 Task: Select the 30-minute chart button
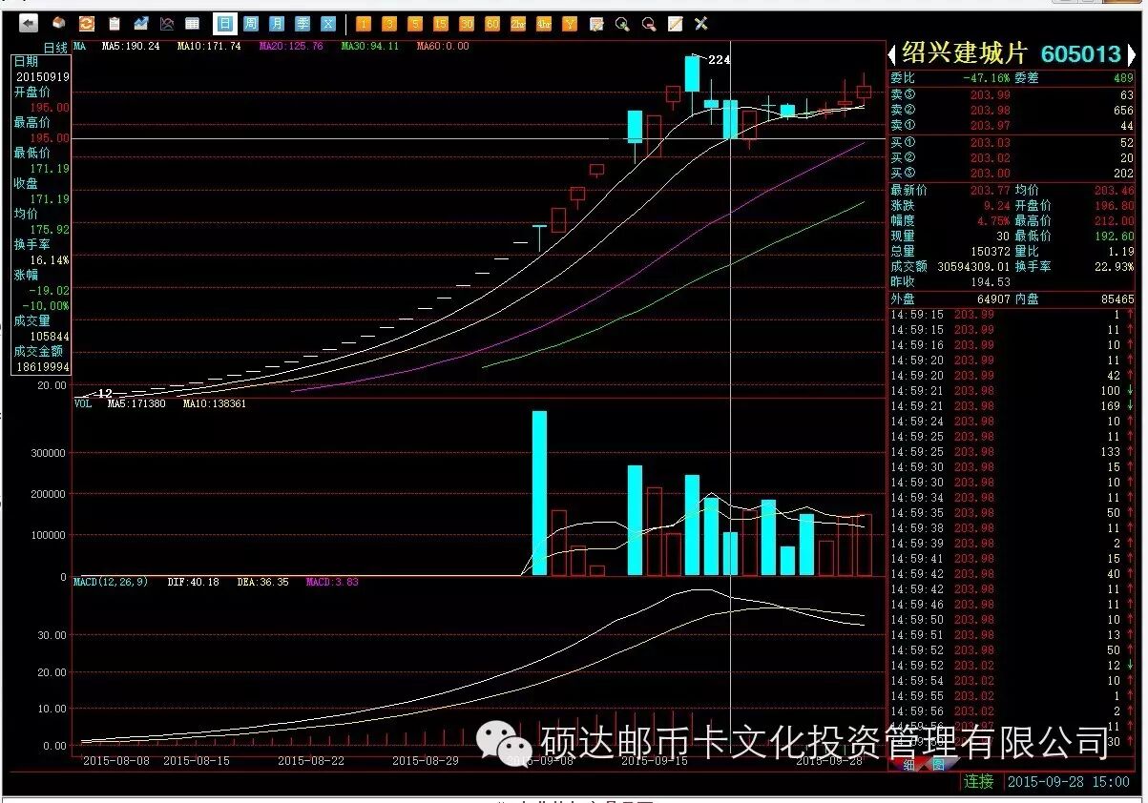point(467,23)
